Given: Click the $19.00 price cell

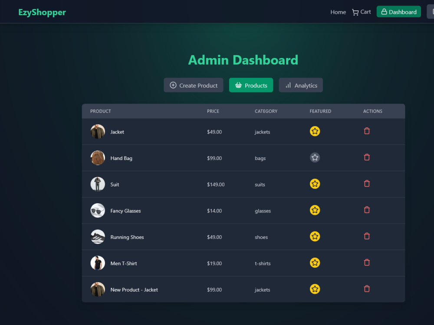Looking at the screenshot, I should (x=214, y=263).
